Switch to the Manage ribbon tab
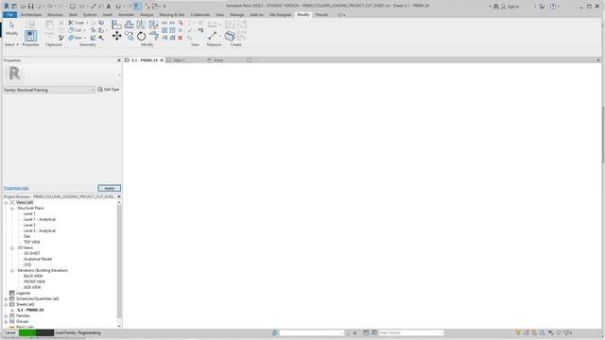Screen dimensions: 605x340 point(237,15)
